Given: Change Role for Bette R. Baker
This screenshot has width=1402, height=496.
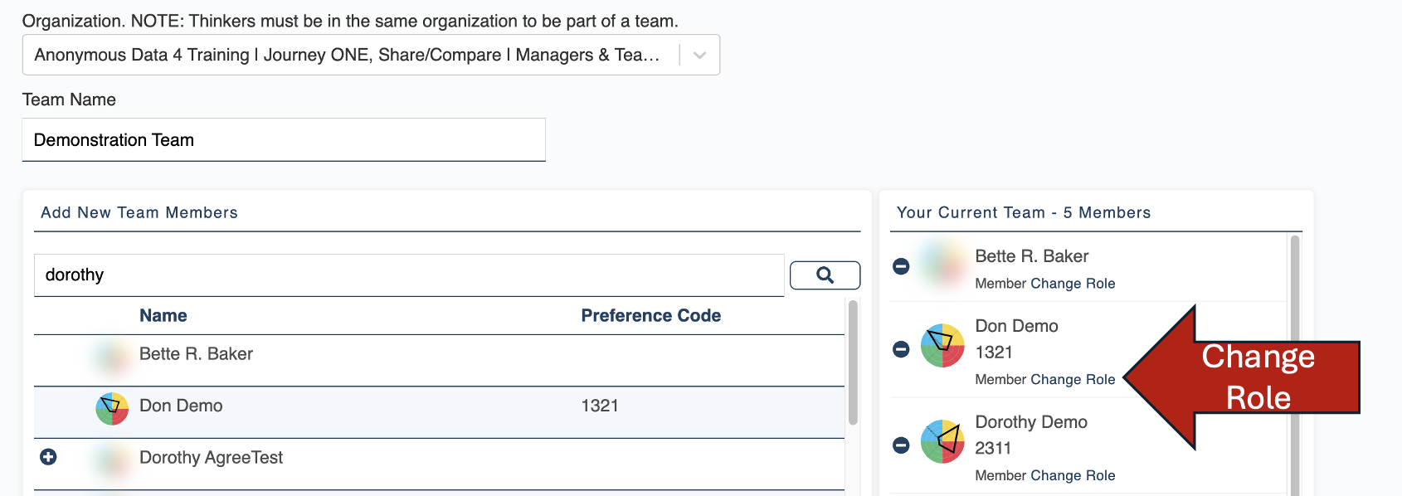Looking at the screenshot, I should [x=1073, y=284].
